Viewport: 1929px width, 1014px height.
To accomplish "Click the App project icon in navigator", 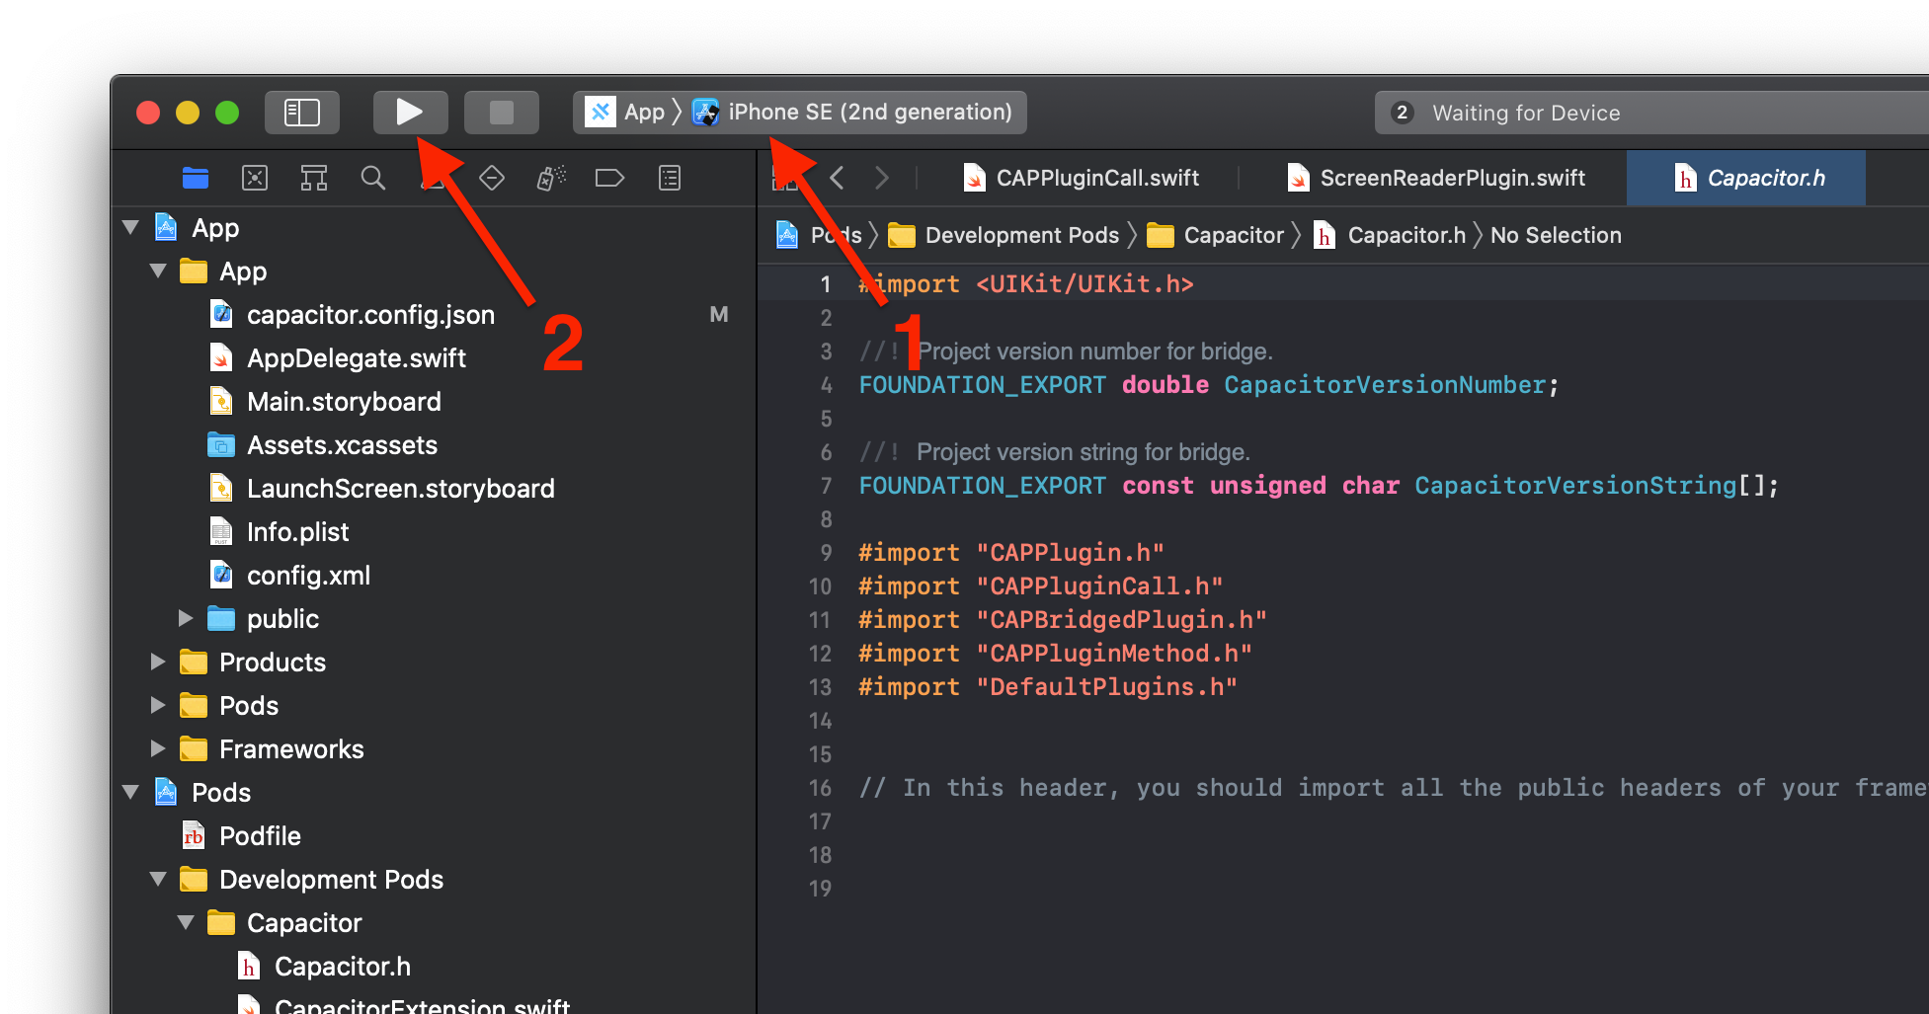I will [x=164, y=227].
